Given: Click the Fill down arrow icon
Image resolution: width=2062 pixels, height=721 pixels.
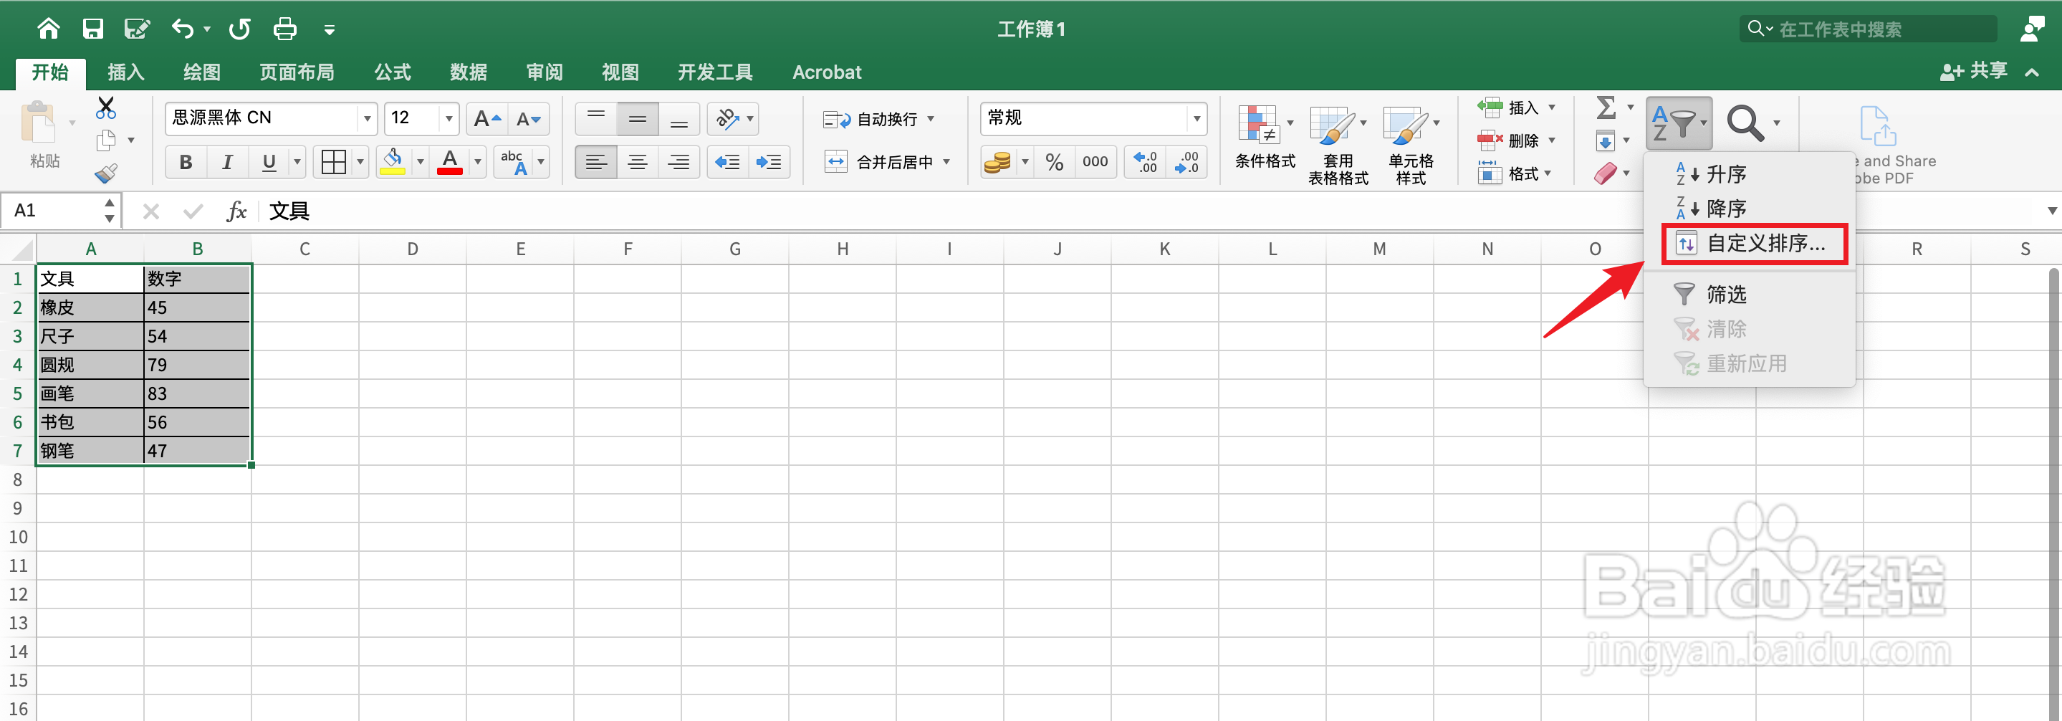Looking at the screenshot, I should (1605, 141).
